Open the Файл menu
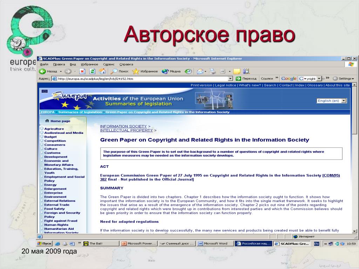 [x=44, y=64]
